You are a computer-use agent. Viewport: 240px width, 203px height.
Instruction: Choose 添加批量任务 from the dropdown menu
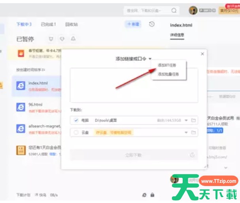[x=168, y=74]
